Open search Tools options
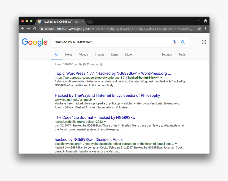This screenshot has height=181, width=228. (182, 55)
